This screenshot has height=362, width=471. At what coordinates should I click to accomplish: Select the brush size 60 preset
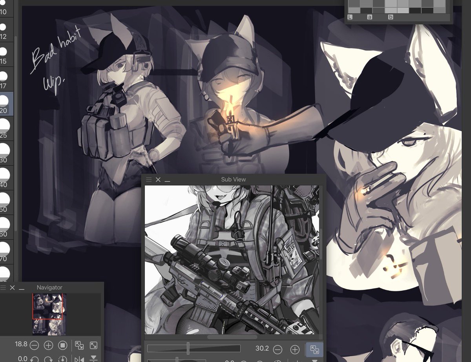tap(6, 227)
